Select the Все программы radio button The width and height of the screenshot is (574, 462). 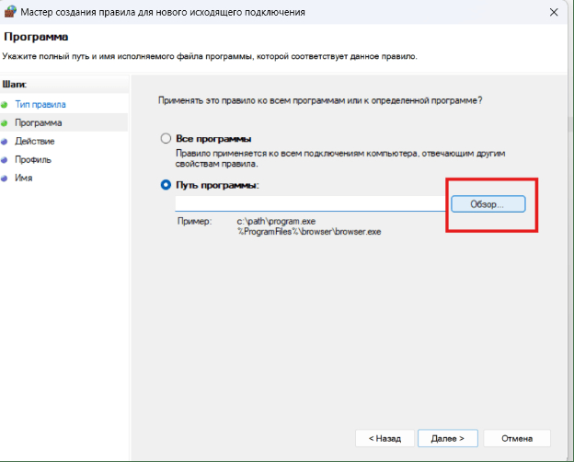click(x=166, y=138)
